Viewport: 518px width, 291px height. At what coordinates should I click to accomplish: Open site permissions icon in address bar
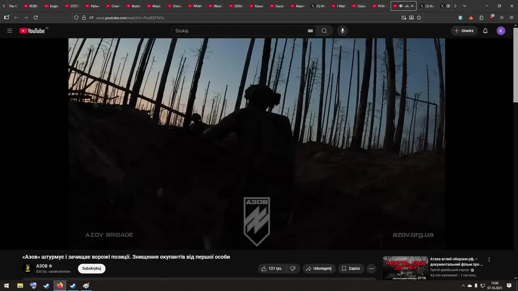point(91,18)
